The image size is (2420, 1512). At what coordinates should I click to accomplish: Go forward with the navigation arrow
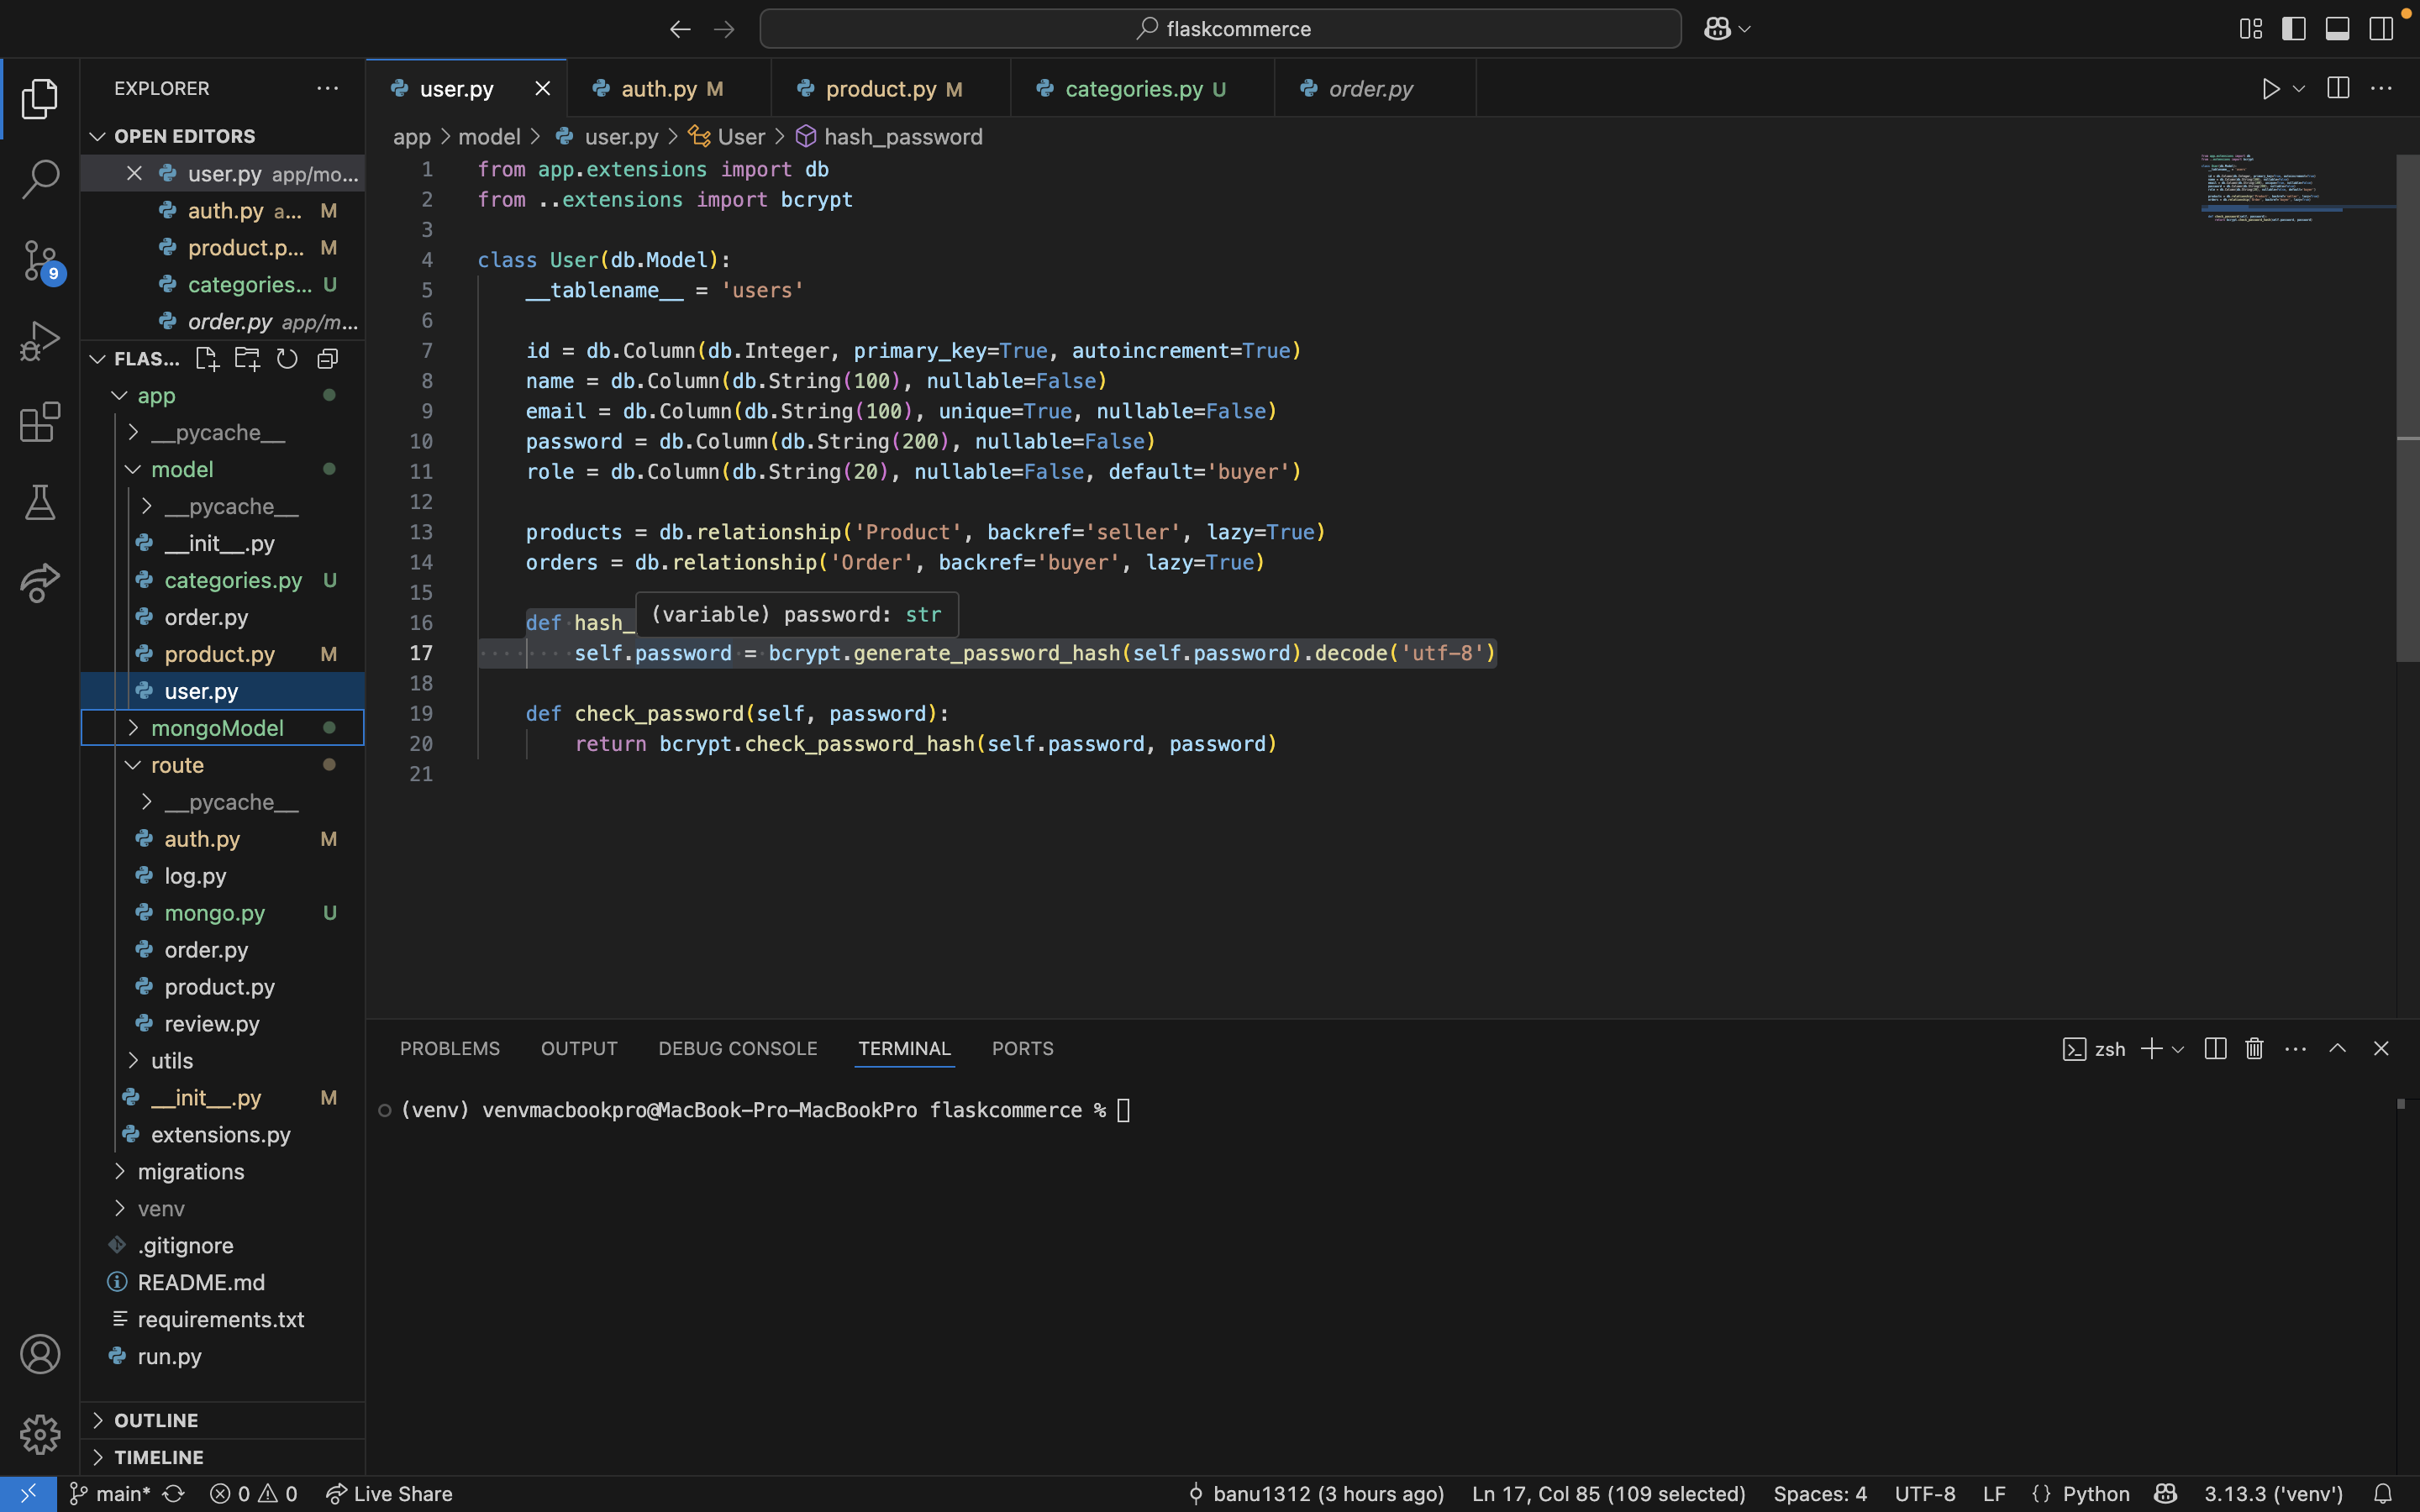[724, 29]
